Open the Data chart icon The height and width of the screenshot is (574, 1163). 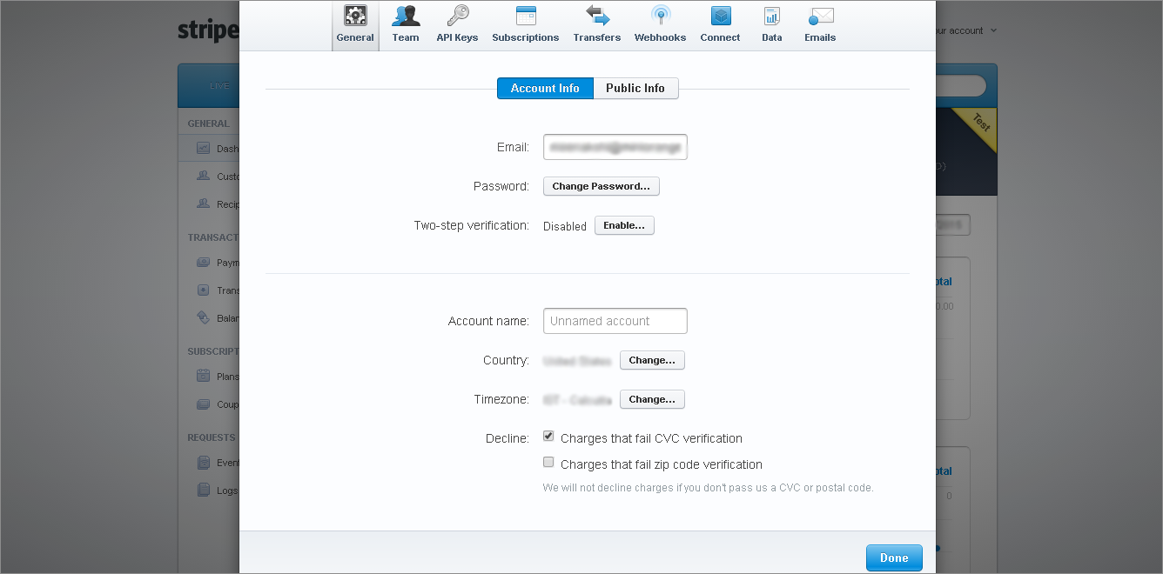pos(772,16)
